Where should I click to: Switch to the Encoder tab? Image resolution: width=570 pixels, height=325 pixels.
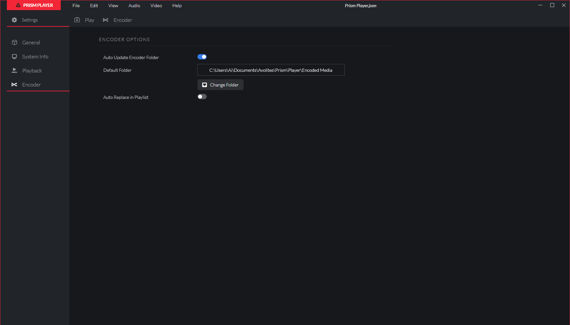pos(123,20)
